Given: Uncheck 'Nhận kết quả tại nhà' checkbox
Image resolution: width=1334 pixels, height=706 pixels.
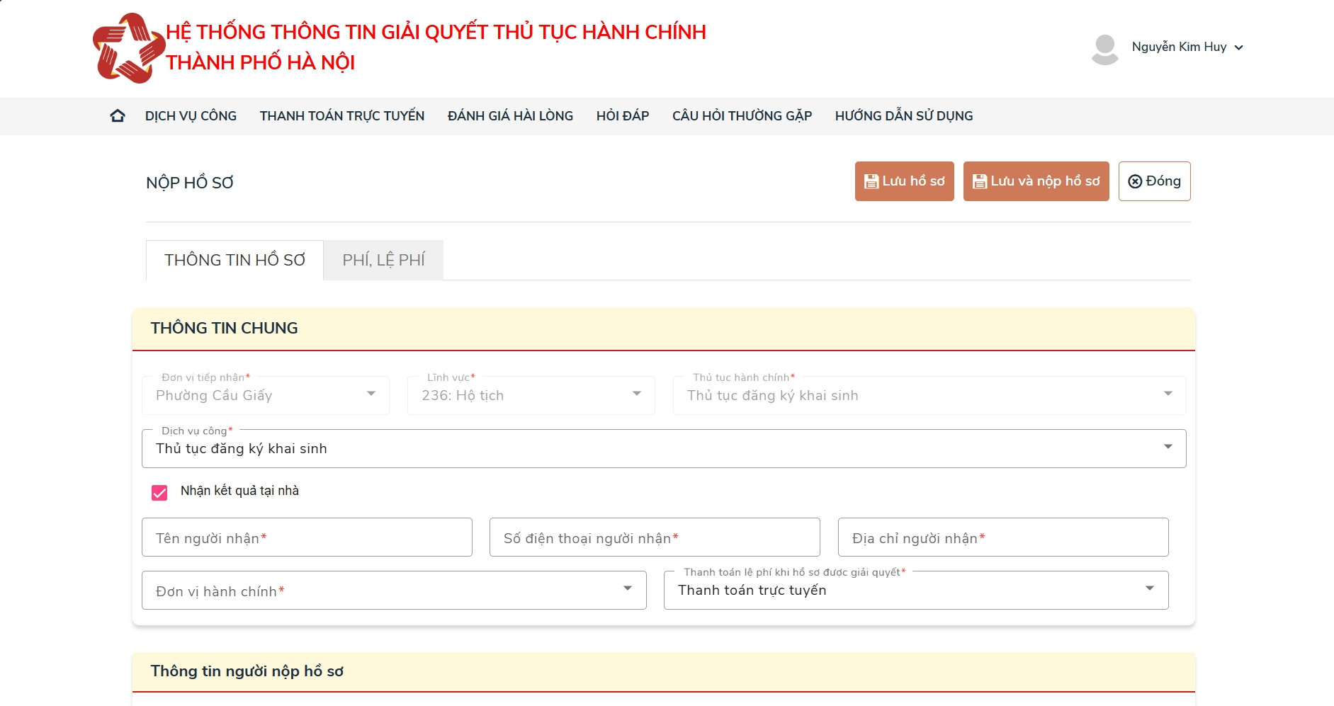Looking at the screenshot, I should click(159, 492).
